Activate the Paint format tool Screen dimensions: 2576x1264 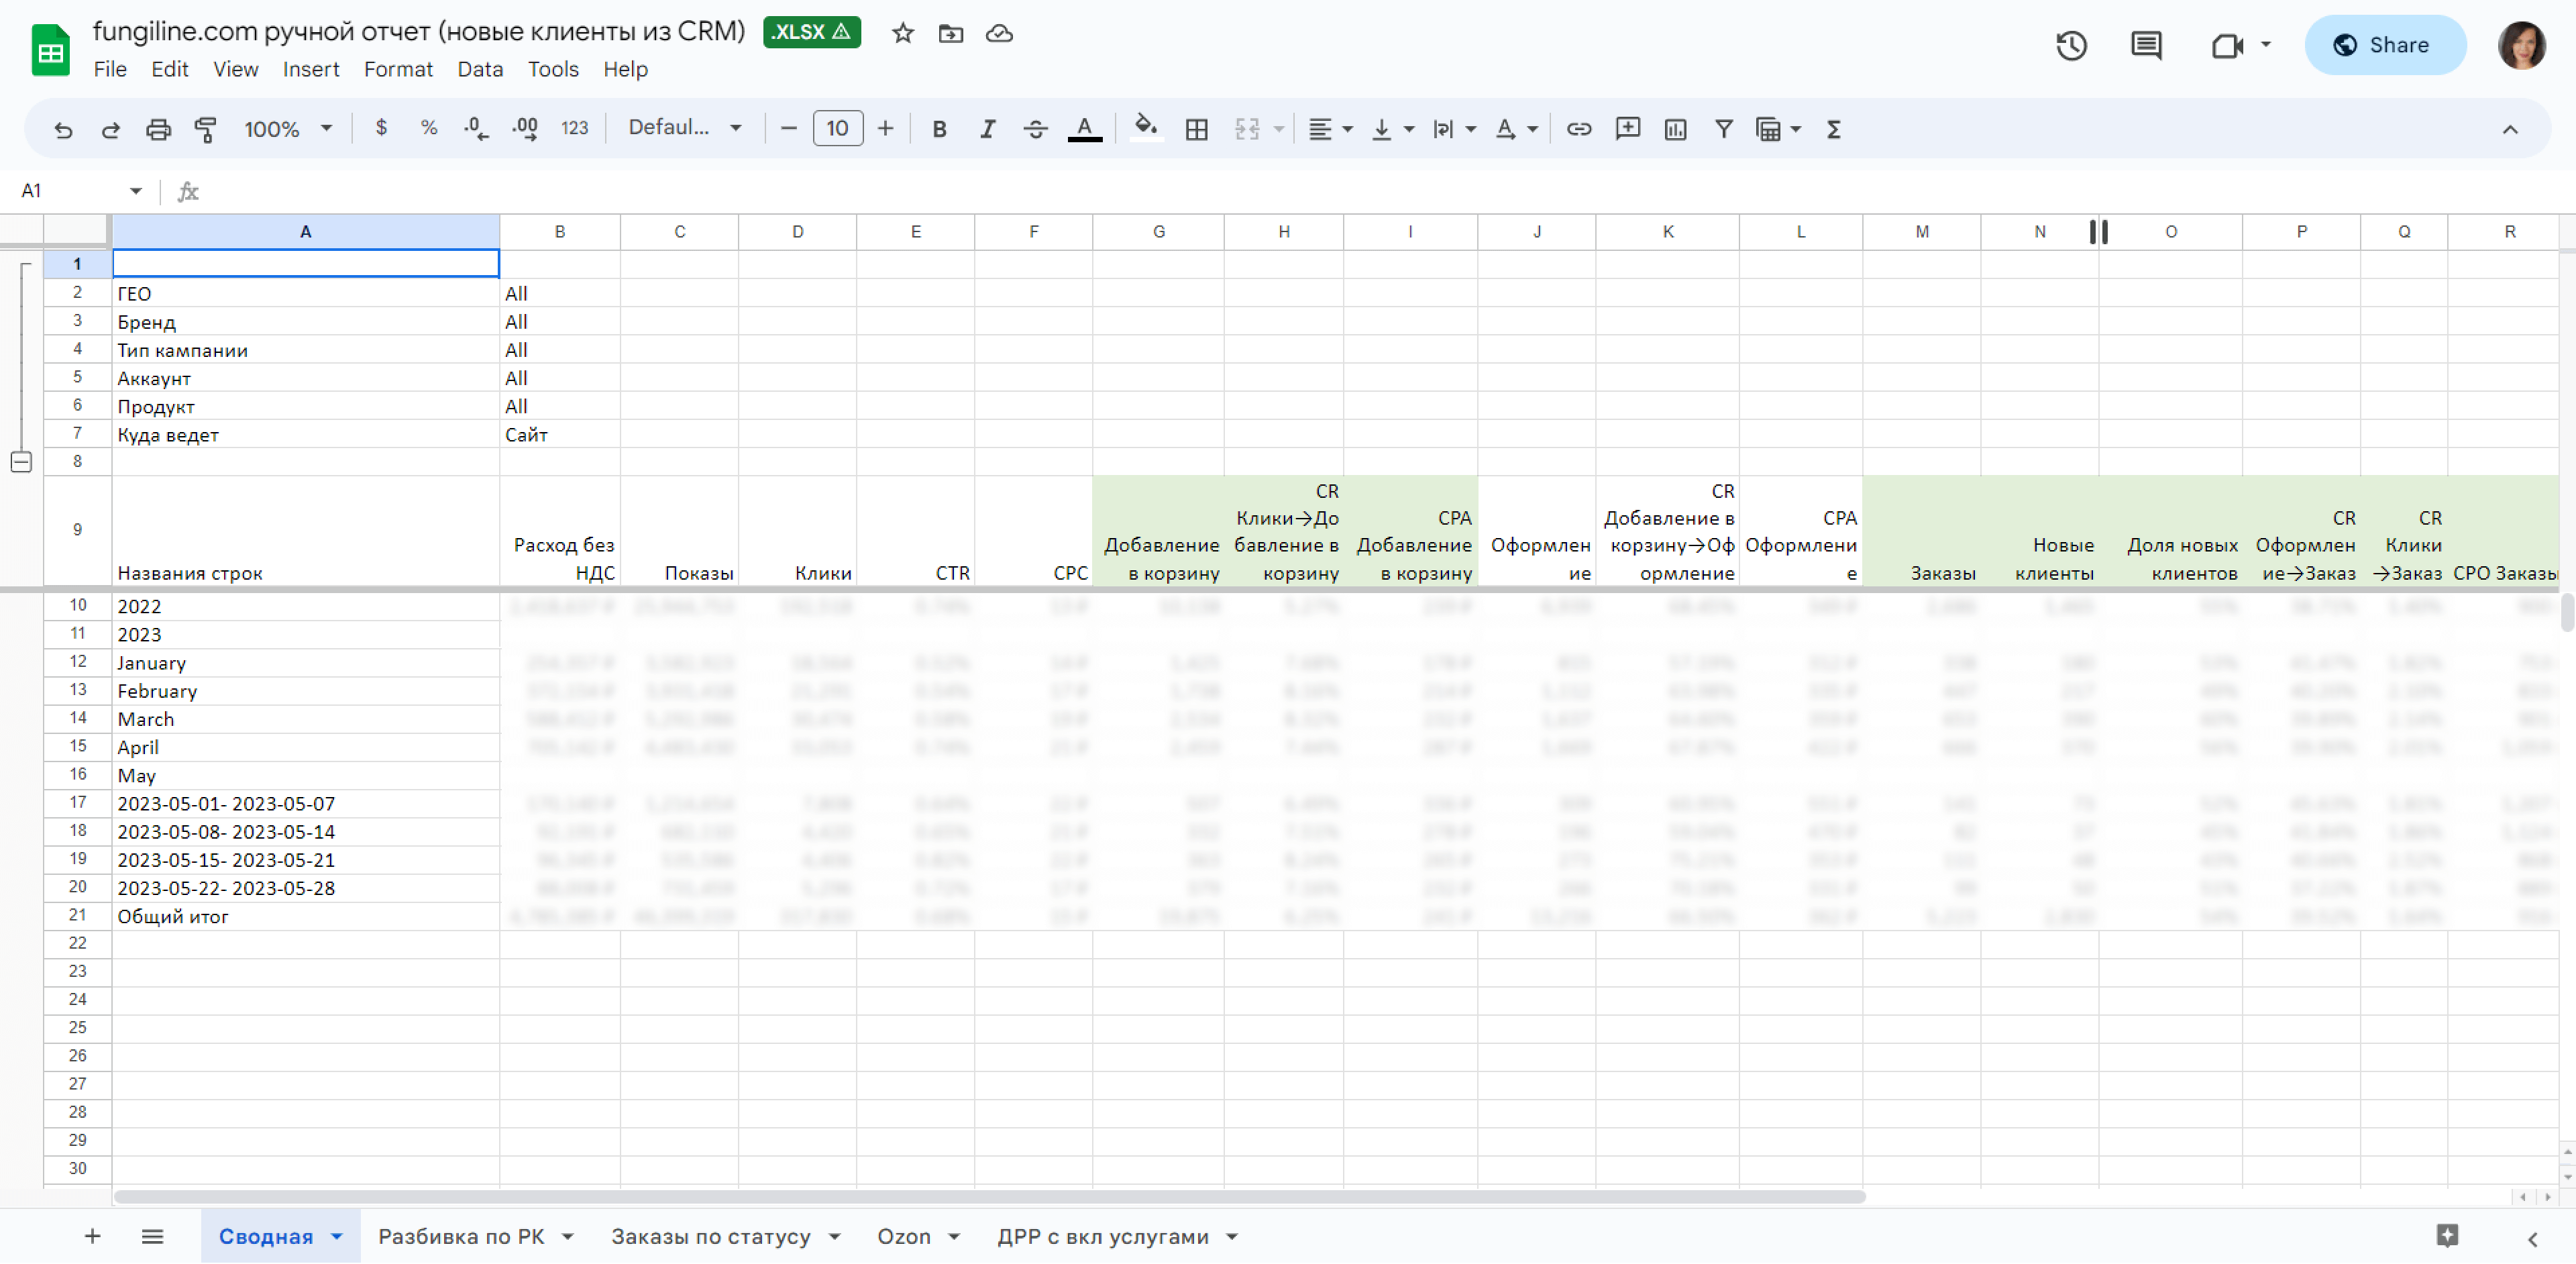(205, 129)
